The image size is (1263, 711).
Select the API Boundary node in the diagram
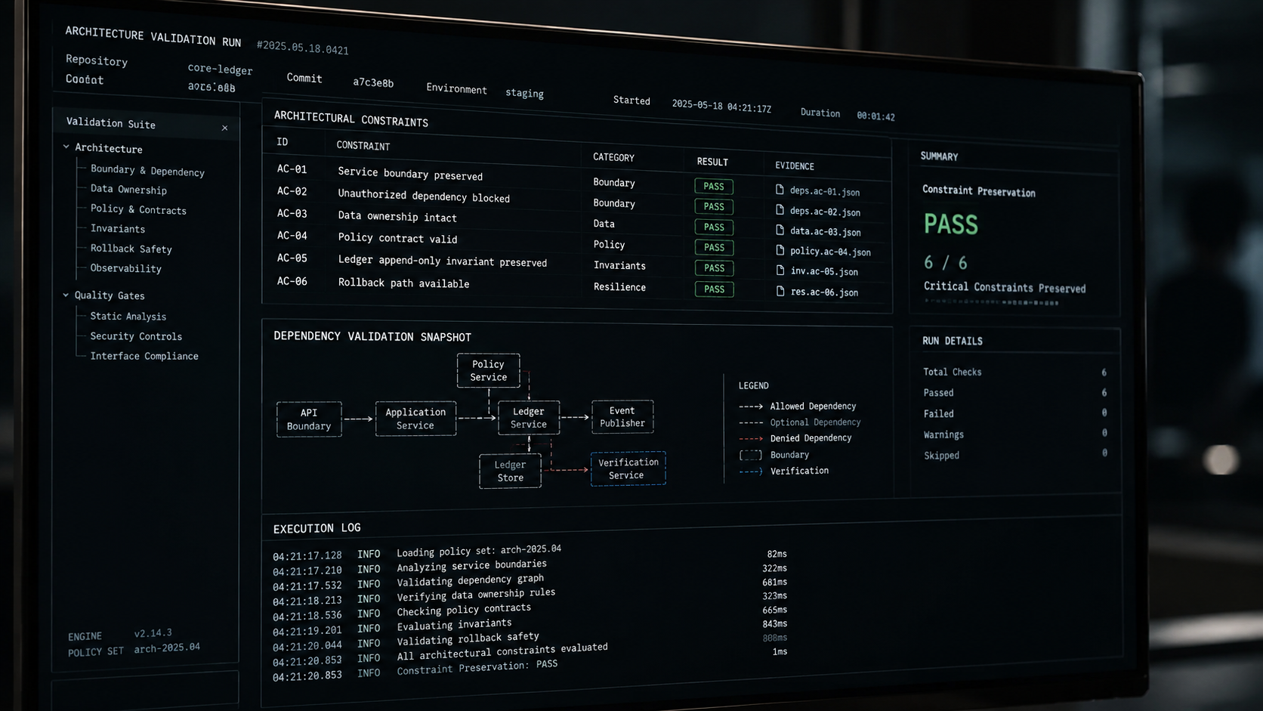pos(309,419)
